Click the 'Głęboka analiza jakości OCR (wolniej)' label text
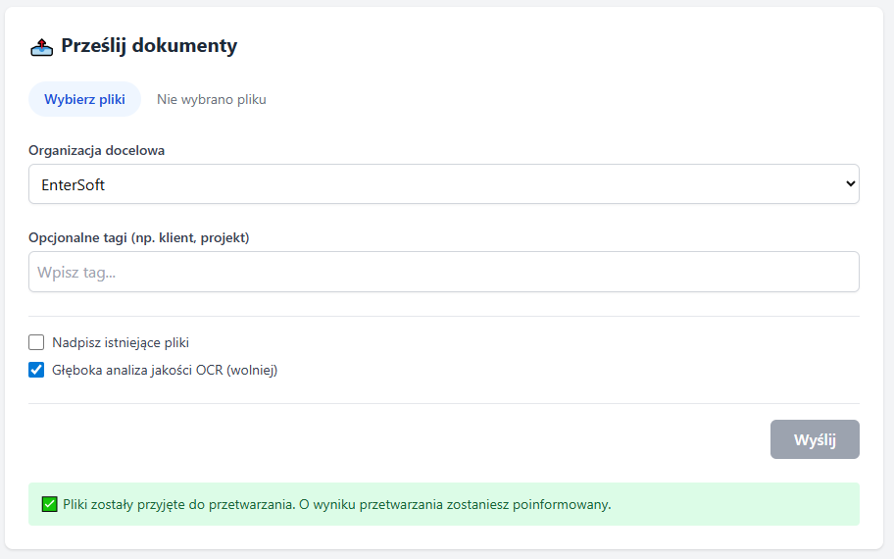Screen dimensions: 894x559 click(x=165, y=370)
